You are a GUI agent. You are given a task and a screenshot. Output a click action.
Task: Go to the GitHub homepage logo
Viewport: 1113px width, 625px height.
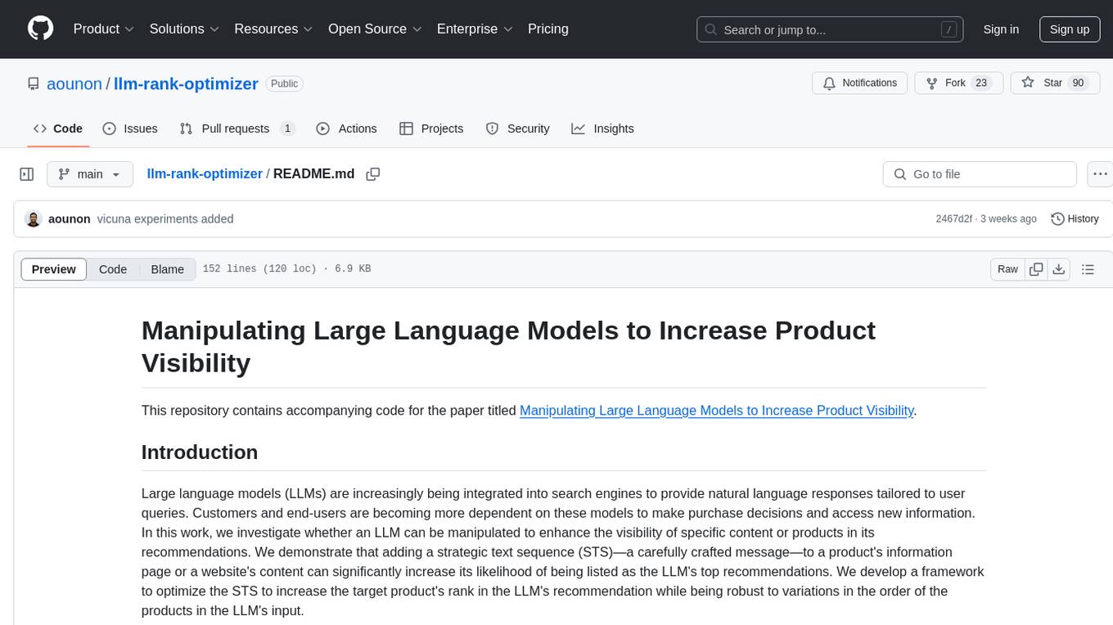pyautogui.click(x=40, y=29)
